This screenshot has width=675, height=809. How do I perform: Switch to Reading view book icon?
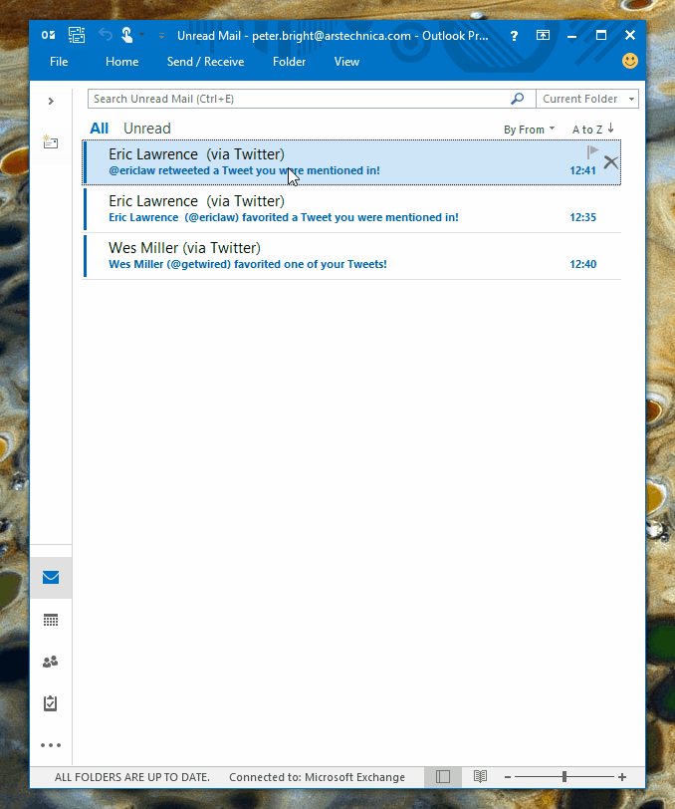pos(480,776)
